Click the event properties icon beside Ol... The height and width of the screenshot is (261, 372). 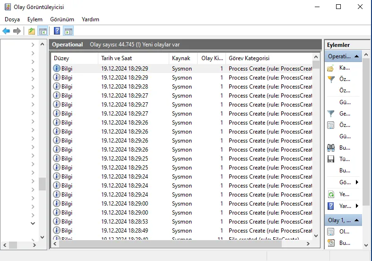pyautogui.click(x=331, y=232)
